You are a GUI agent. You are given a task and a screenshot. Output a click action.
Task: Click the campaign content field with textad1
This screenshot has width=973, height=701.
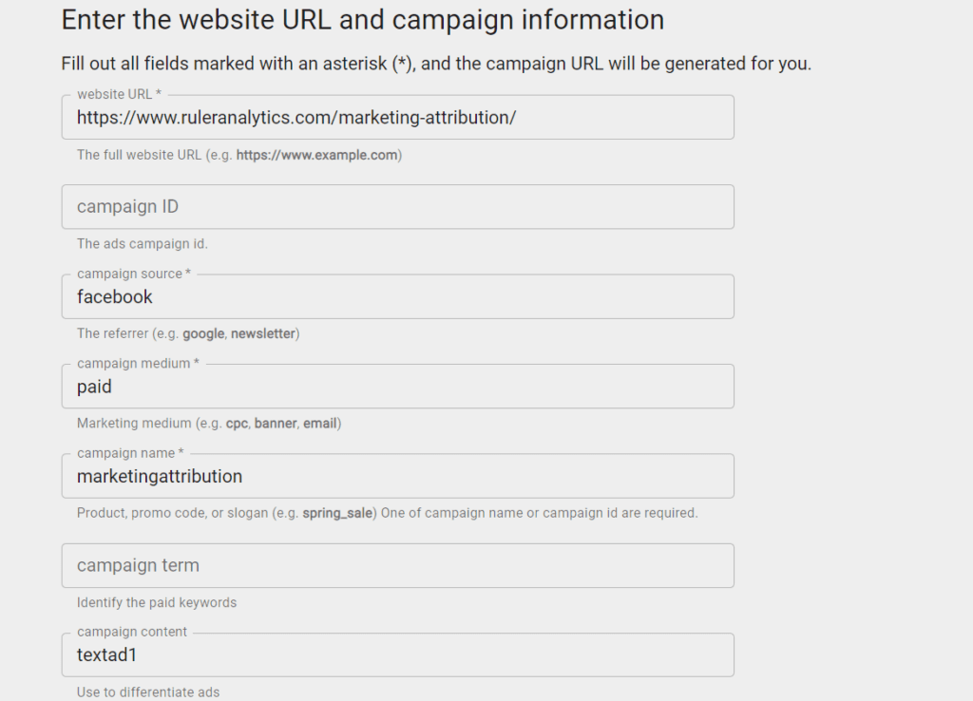[x=397, y=655]
